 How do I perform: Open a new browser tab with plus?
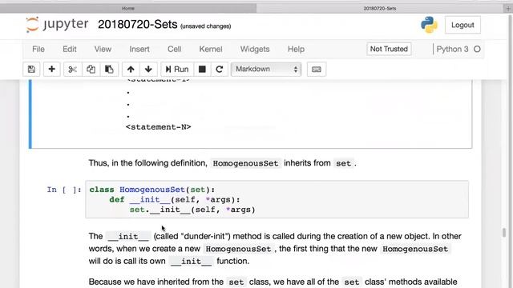(x=508, y=9)
